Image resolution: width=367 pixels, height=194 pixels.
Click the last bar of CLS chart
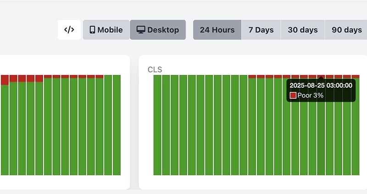click(x=355, y=125)
